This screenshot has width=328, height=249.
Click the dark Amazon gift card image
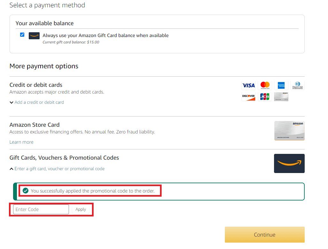pyautogui.click(x=289, y=163)
